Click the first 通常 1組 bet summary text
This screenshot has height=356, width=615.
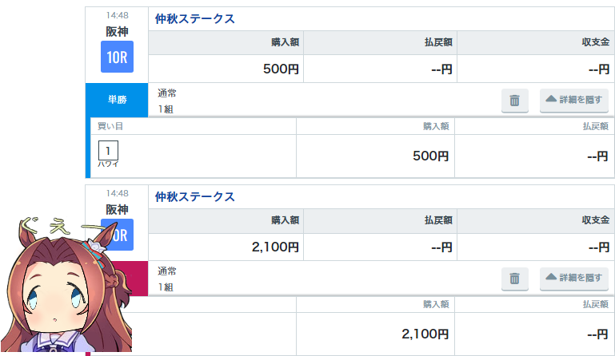click(x=167, y=101)
